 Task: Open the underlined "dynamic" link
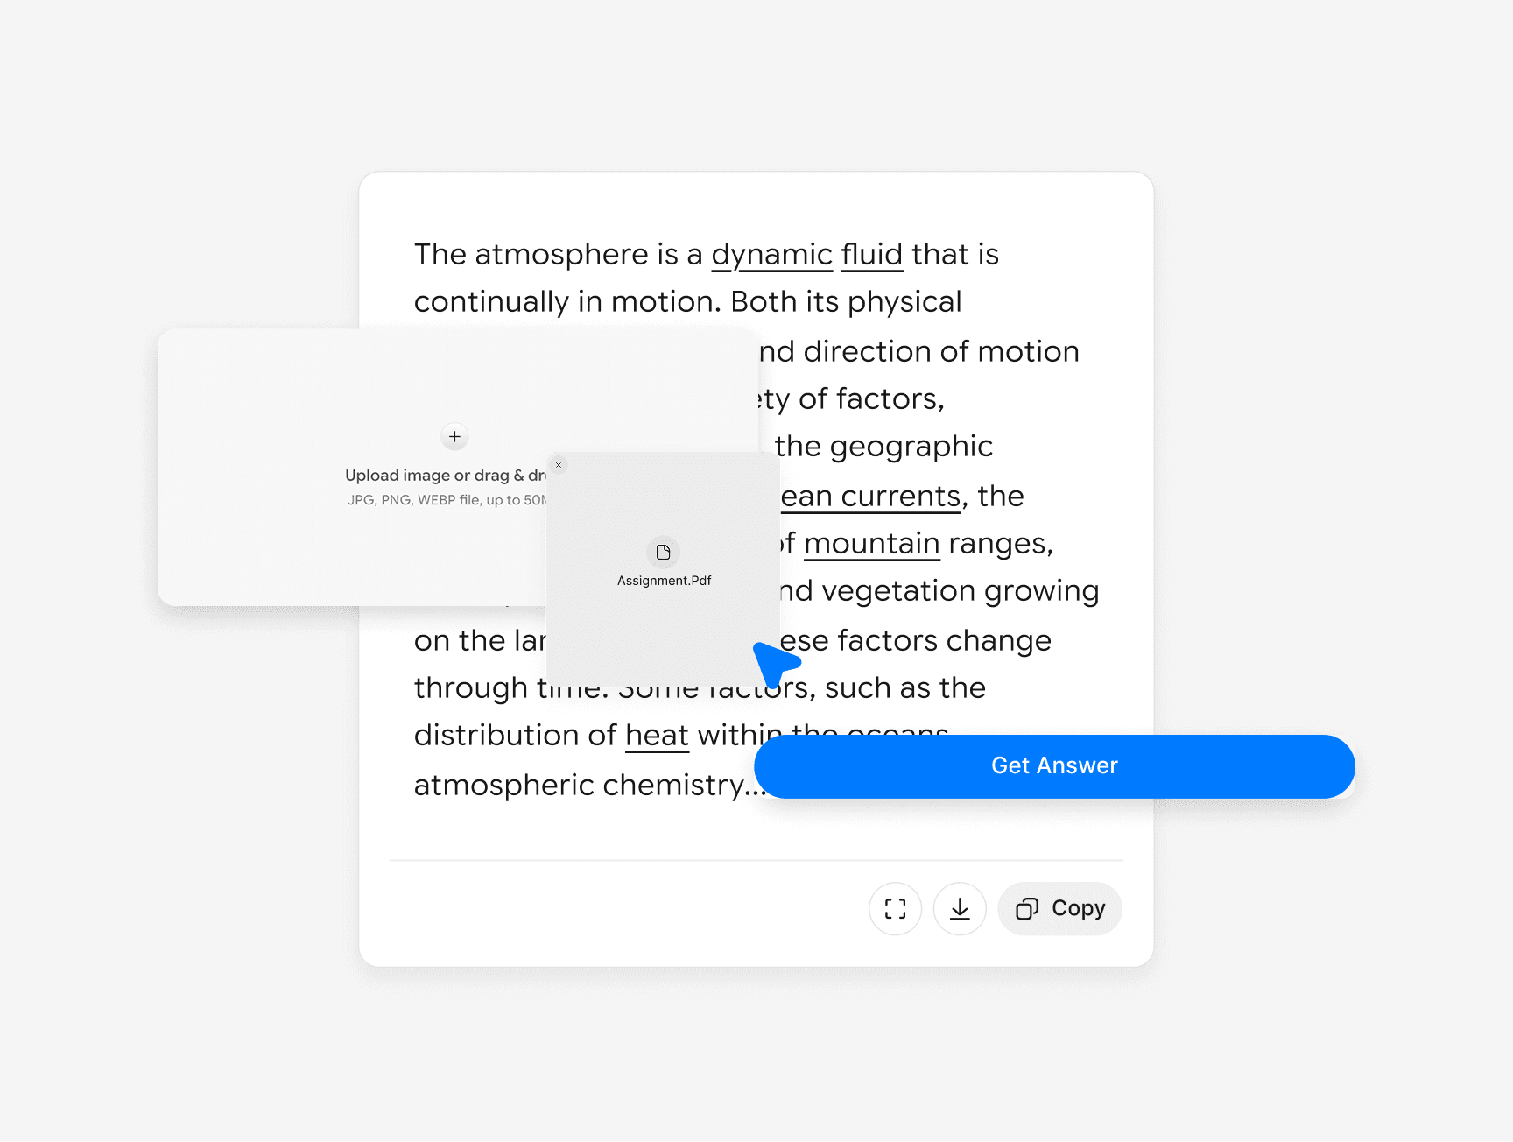point(771,255)
